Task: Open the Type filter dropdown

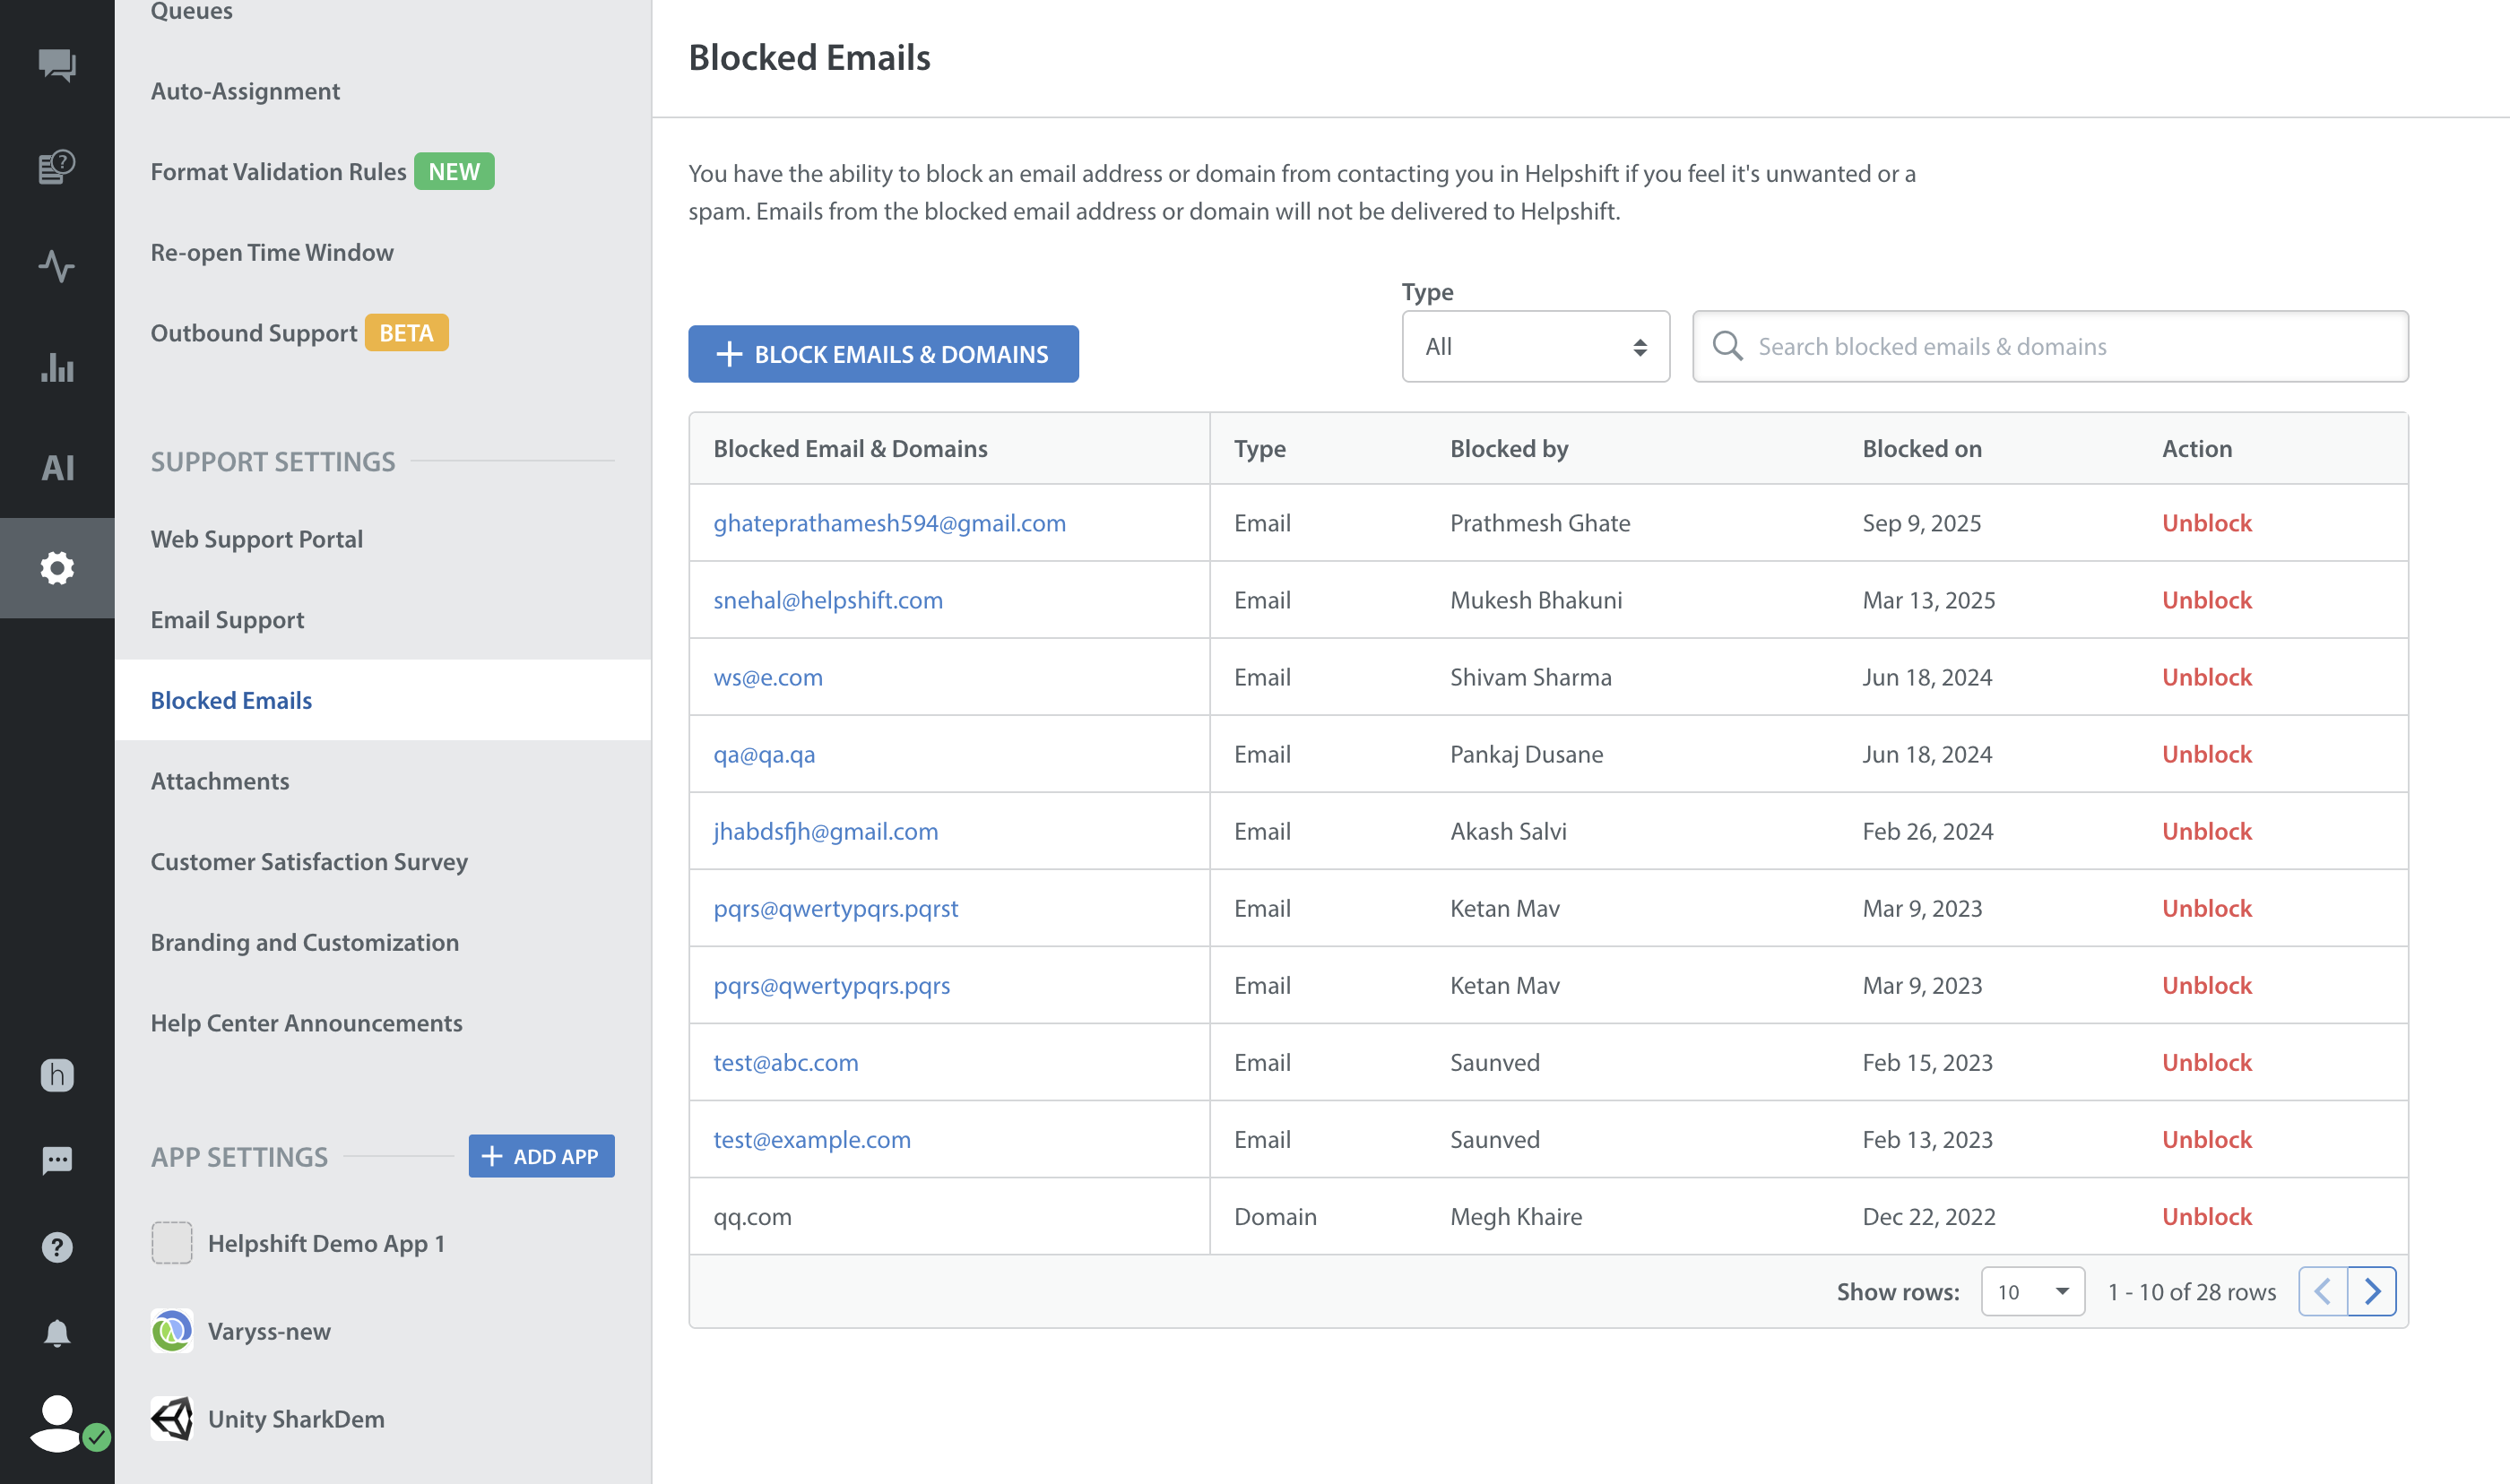Action: [x=1535, y=346]
